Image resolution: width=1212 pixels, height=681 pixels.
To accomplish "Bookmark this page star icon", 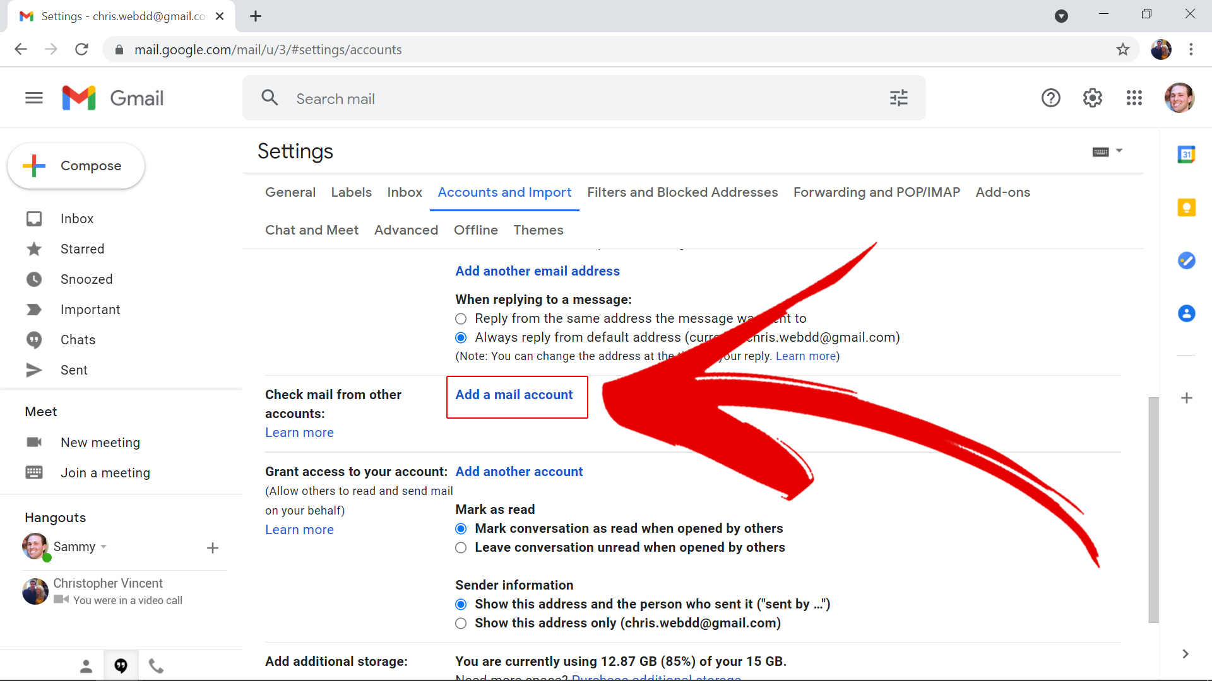I will [1122, 49].
